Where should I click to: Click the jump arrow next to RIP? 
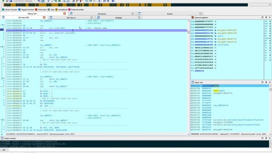tap(215, 45)
